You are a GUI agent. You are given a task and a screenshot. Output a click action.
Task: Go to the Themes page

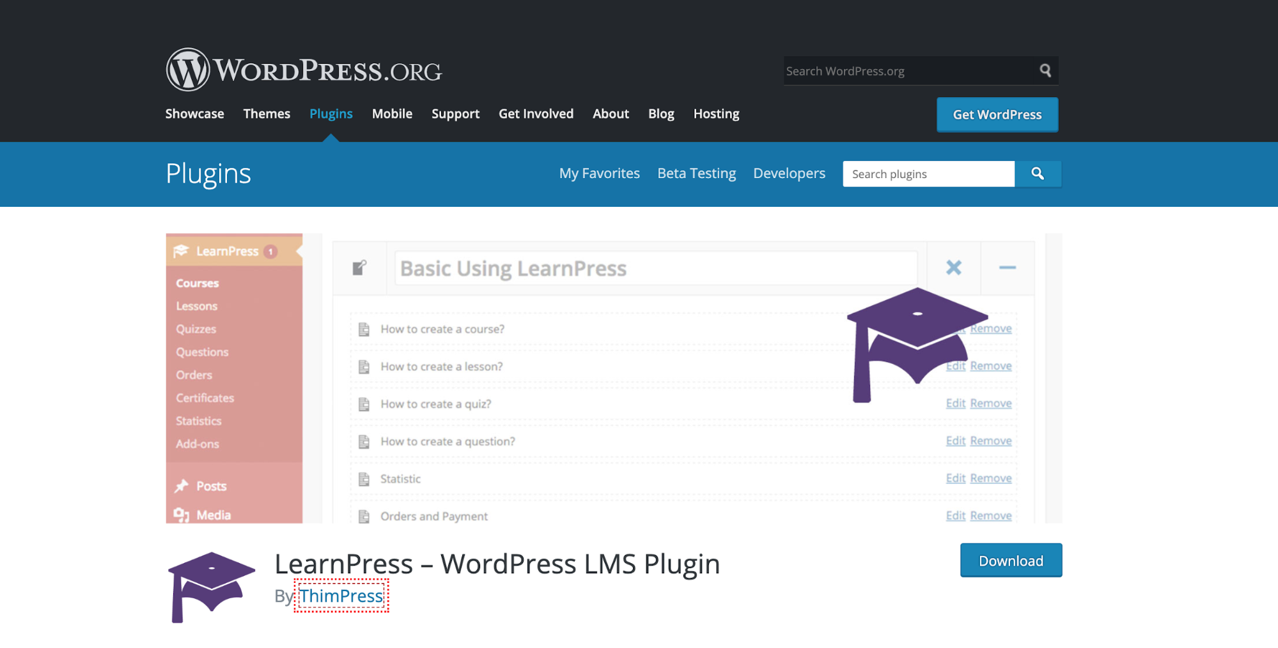point(267,114)
